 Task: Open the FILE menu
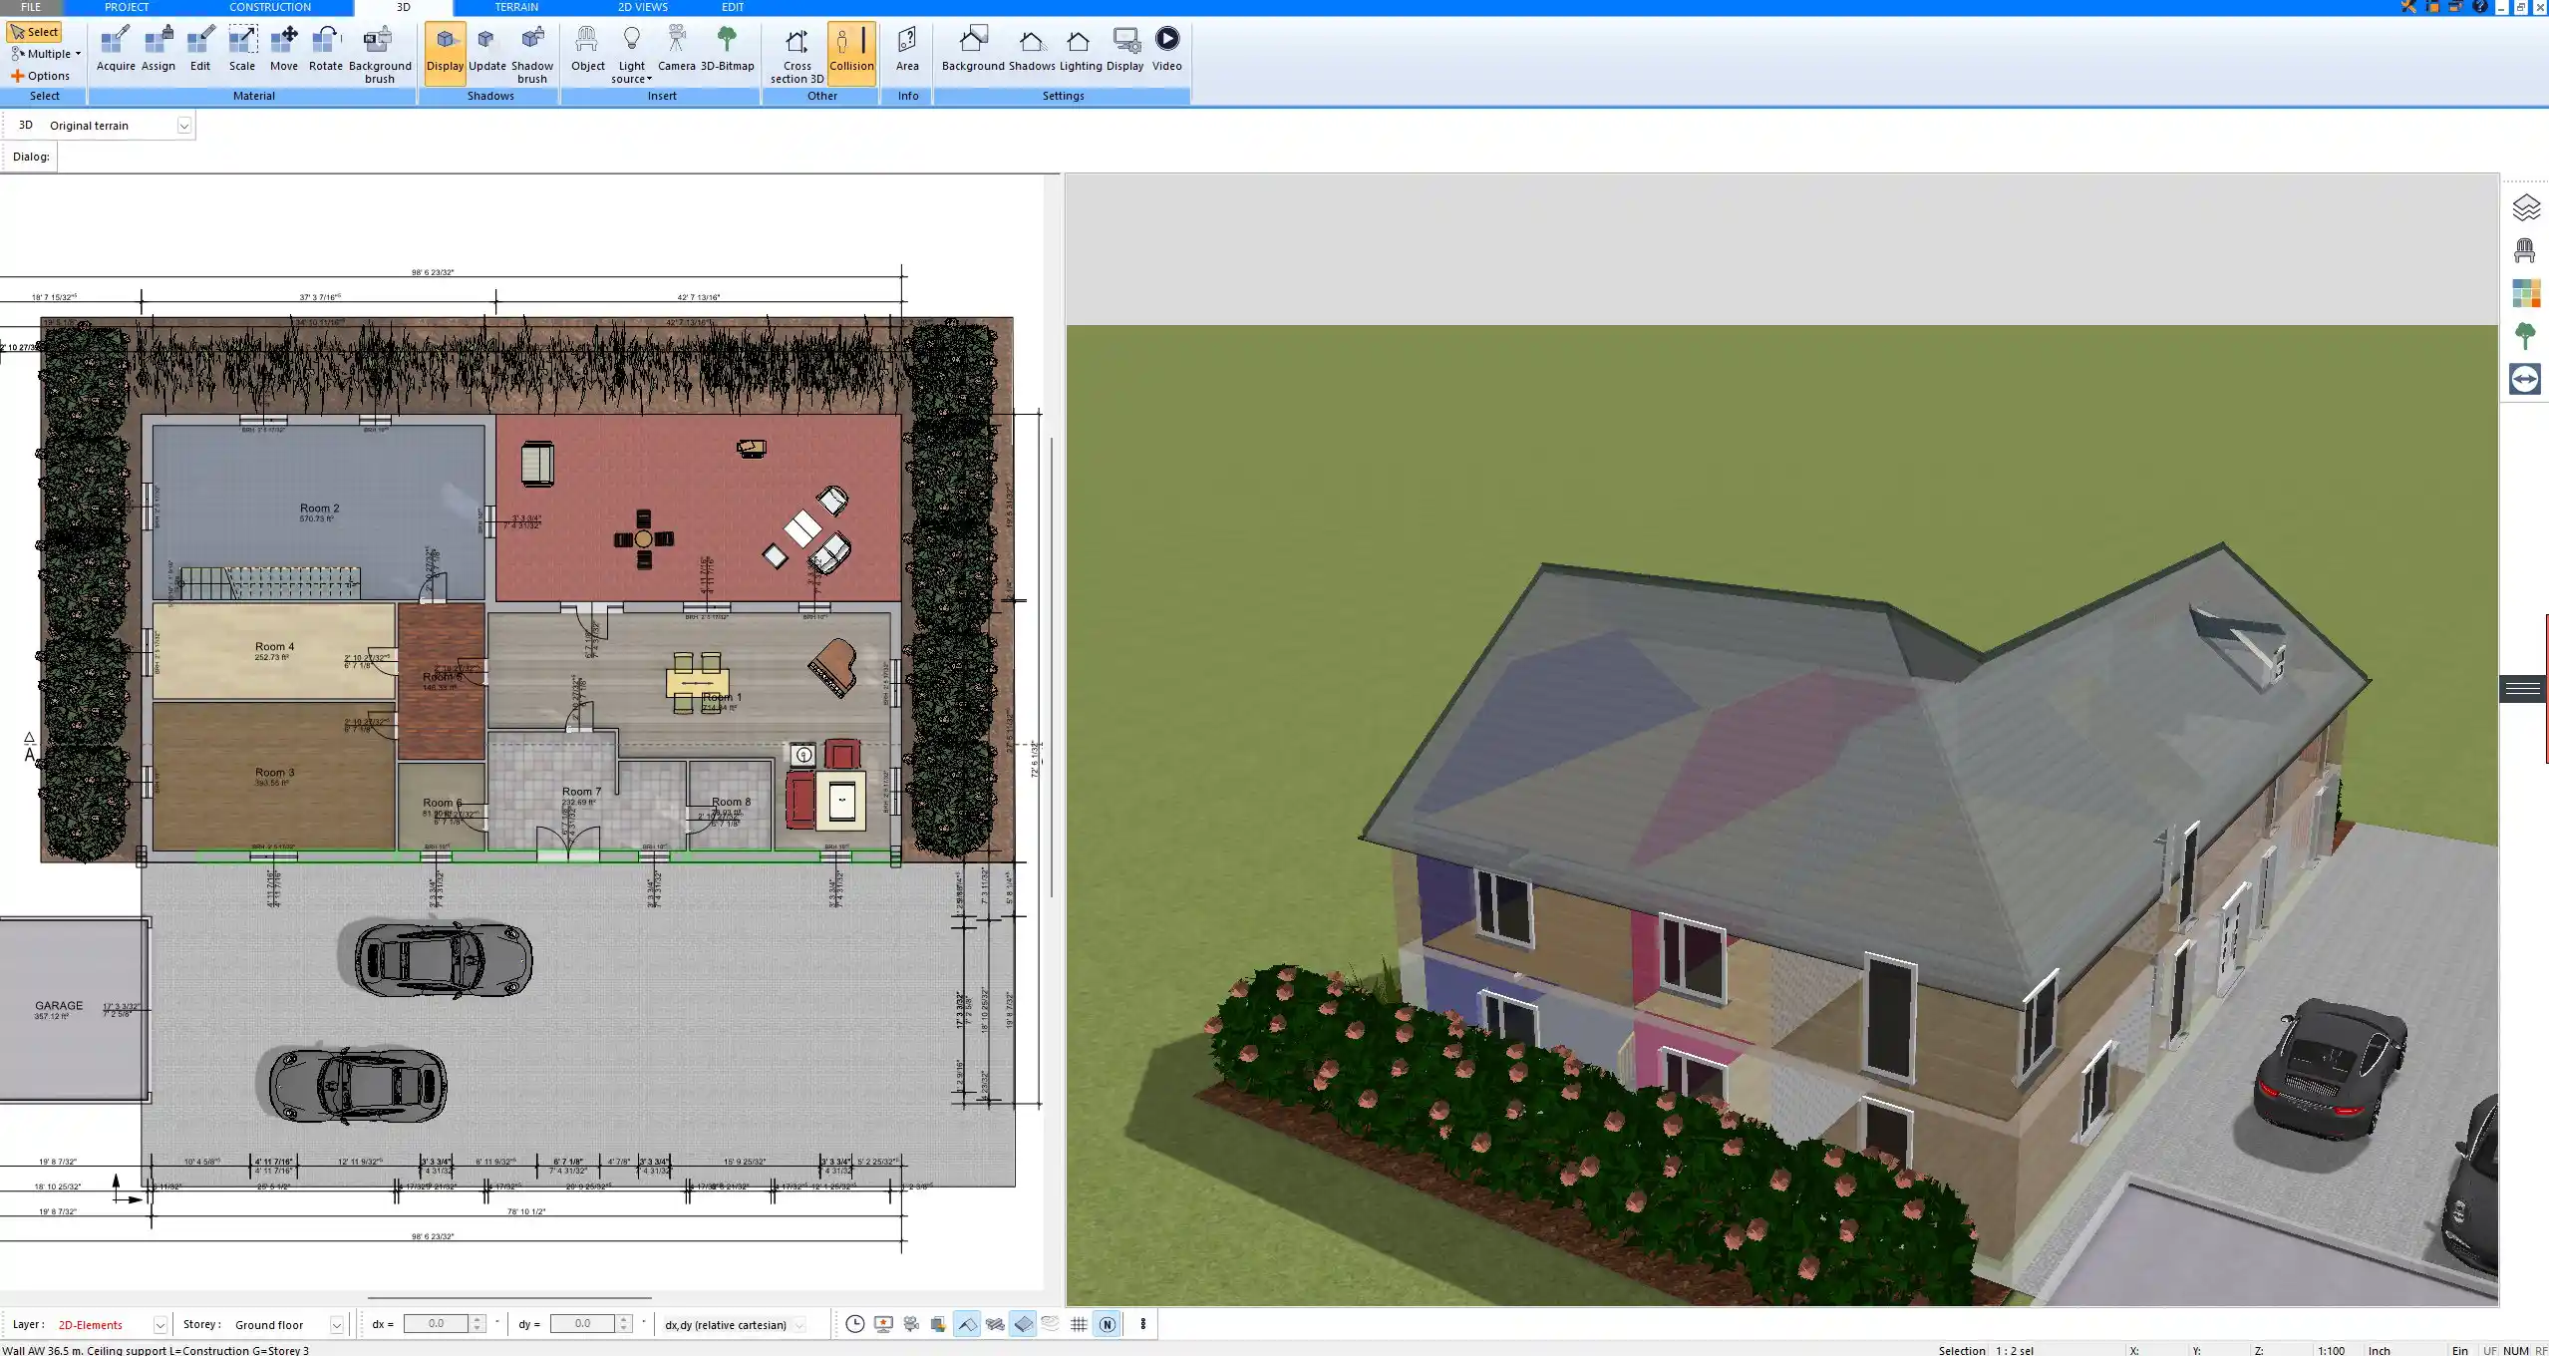tap(31, 7)
